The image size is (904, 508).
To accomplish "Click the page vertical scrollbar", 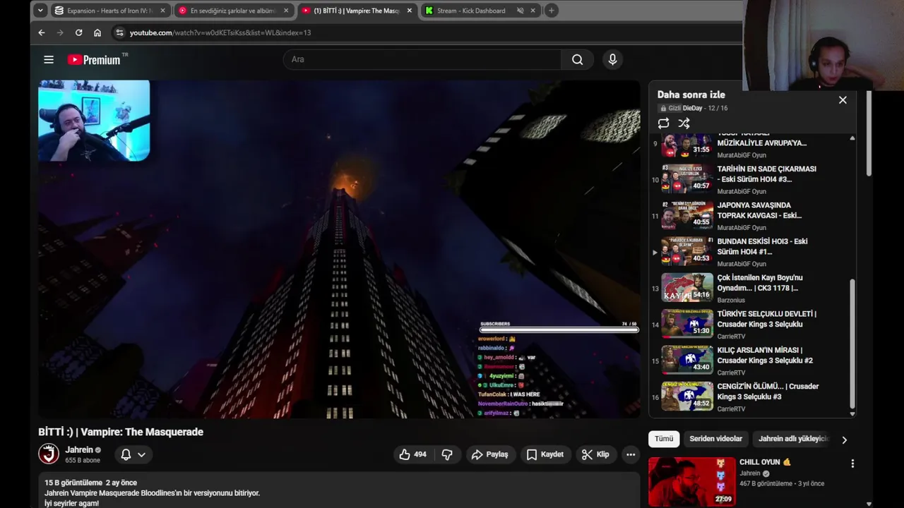I will (x=869, y=134).
